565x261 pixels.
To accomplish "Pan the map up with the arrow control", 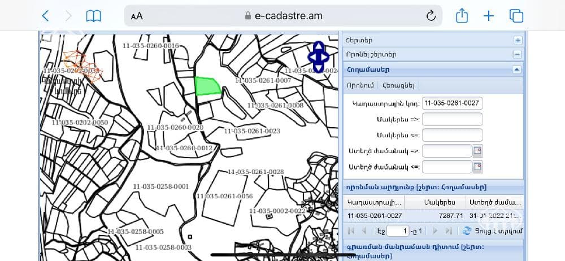I will [x=319, y=46].
